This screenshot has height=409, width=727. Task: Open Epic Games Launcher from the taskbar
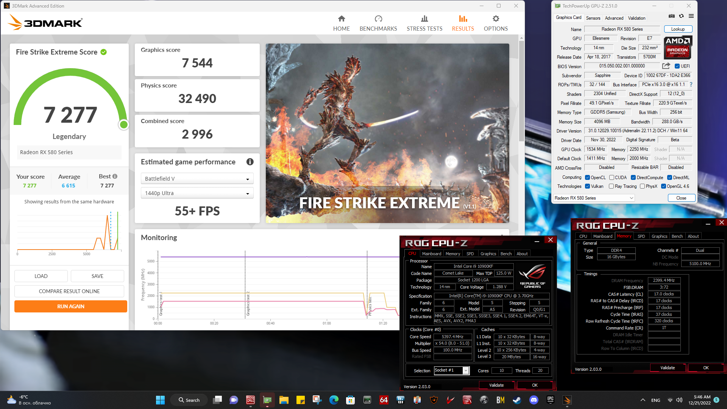[x=550, y=400]
